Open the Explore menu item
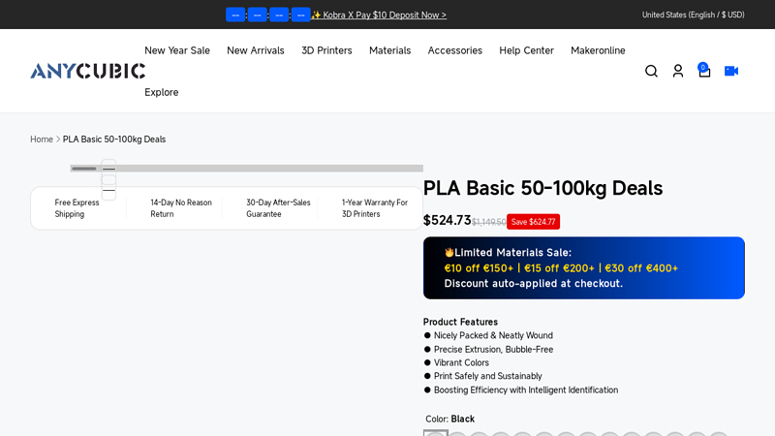 pos(161,92)
